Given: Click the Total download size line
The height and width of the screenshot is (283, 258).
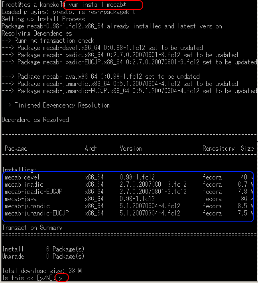Looking at the screenshot, I should click(41, 271).
